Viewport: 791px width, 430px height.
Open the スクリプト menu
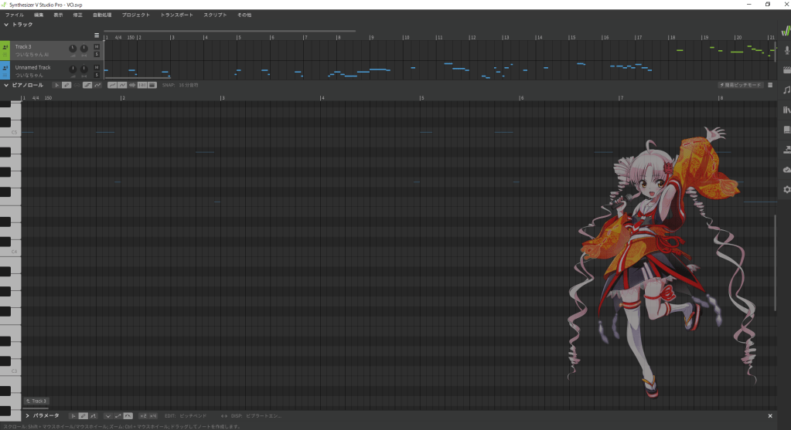[x=215, y=15]
